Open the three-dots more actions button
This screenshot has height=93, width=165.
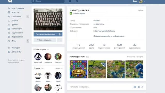coord(60,40)
